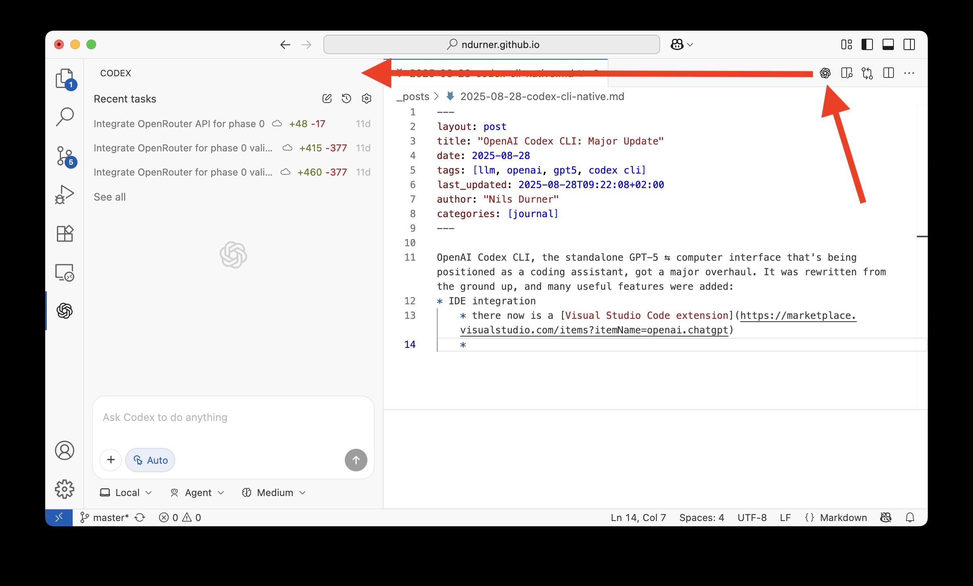Split the editor right
The height and width of the screenshot is (586, 973).
(x=888, y=73)
